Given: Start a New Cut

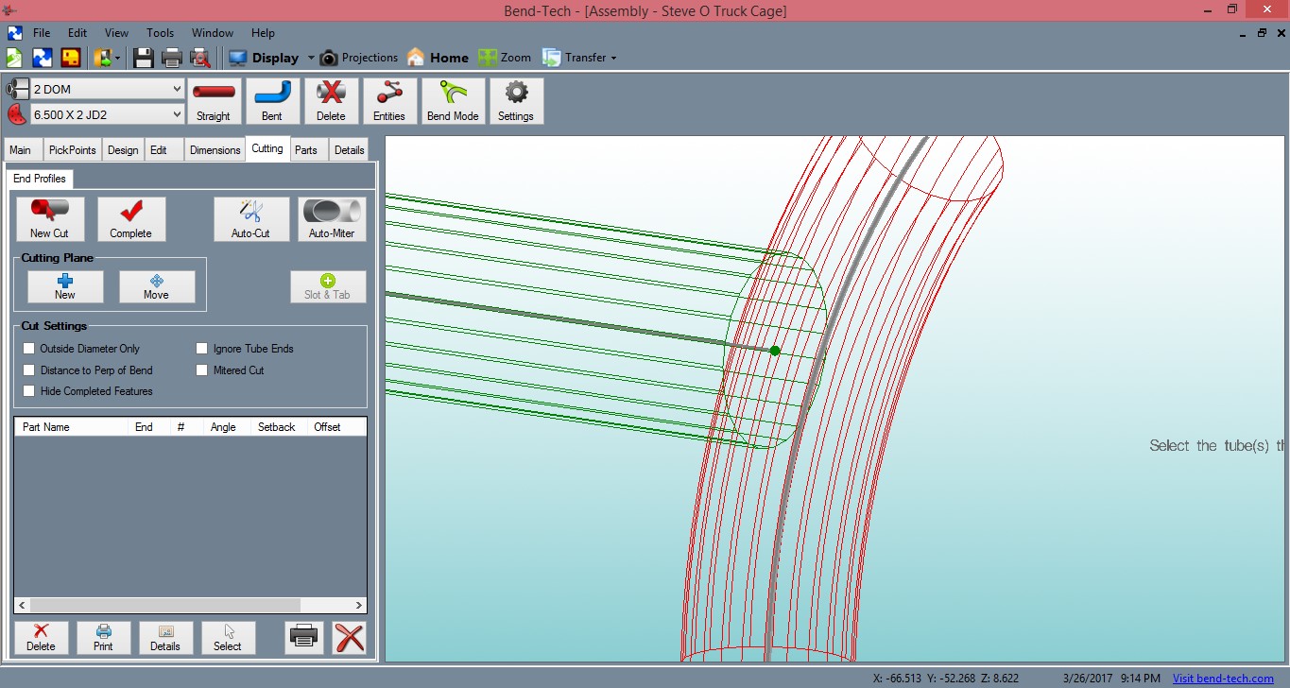Looking at the screenshot, I should 50,219.
